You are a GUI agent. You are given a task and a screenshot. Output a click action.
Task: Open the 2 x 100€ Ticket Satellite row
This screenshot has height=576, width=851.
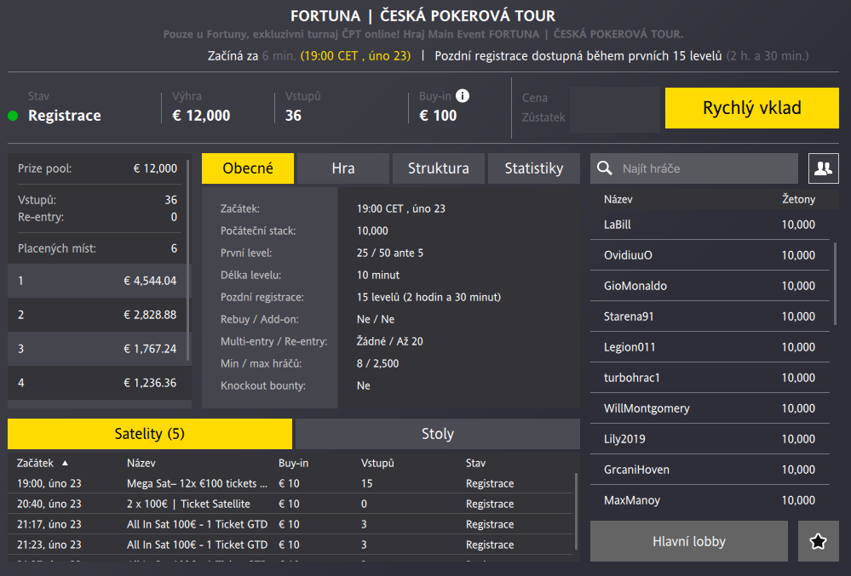(290, 504)
